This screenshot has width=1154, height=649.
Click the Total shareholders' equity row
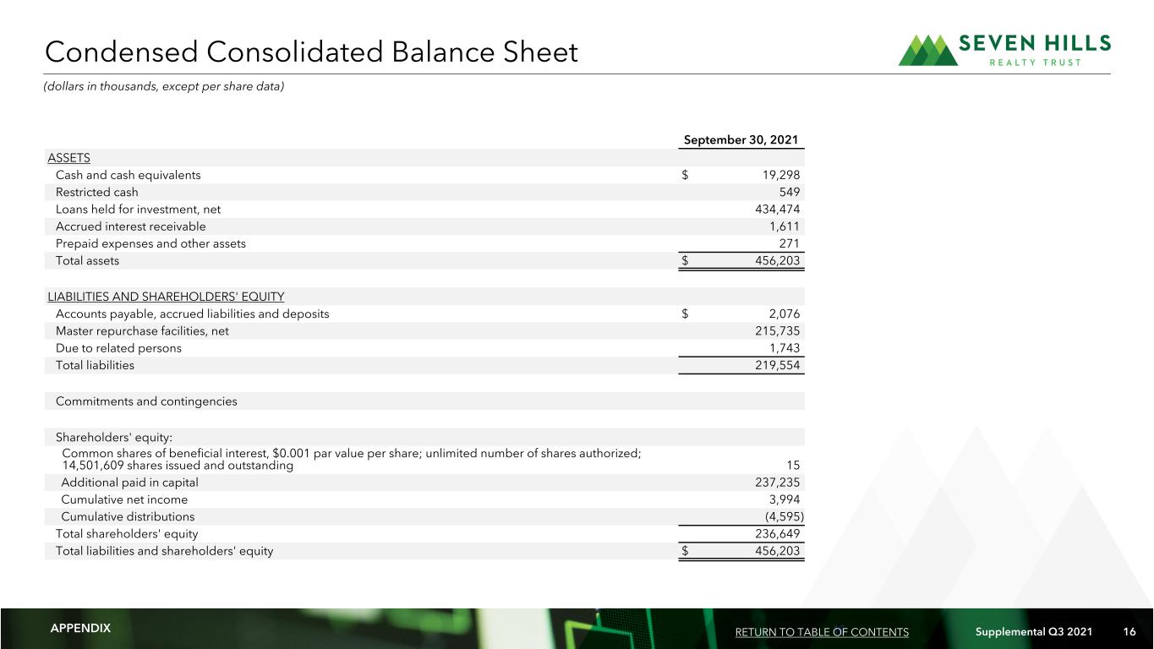coord(424,533)
